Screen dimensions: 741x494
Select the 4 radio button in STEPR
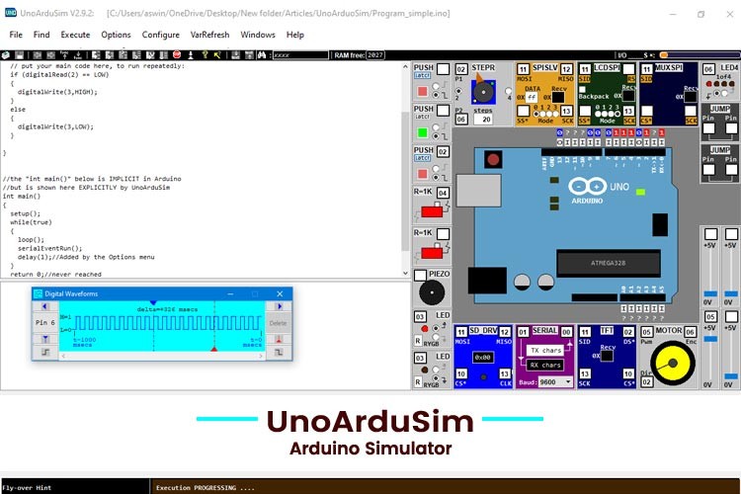(x=509, y=91)
